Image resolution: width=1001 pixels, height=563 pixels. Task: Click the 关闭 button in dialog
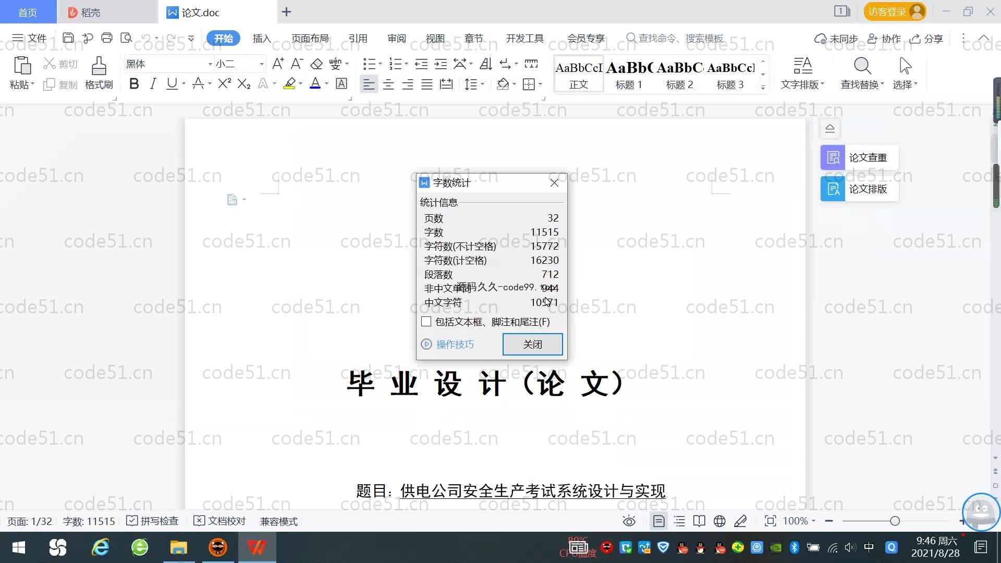pyautogui.click(x=532, y=344)
